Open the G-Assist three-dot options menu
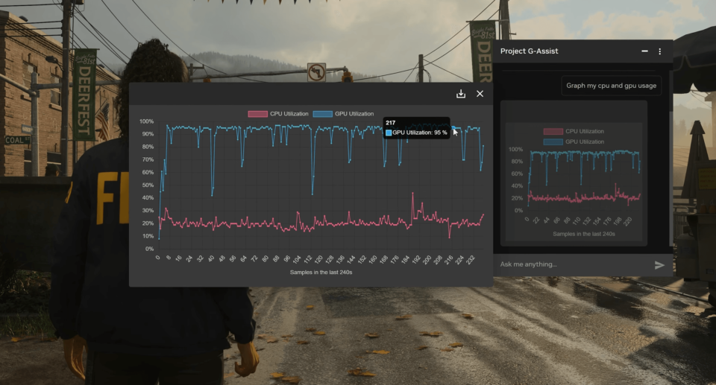Screen dimensions: 716x385 point(660,51)
